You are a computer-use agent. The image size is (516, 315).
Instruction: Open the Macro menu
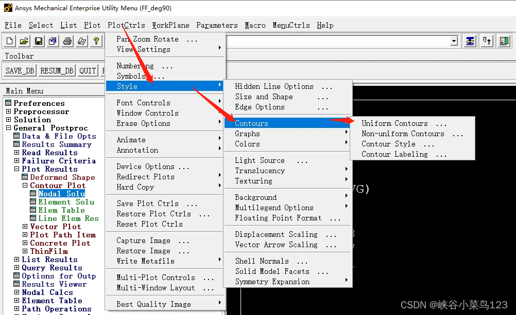pyautogui.click(x=255, y=25)
